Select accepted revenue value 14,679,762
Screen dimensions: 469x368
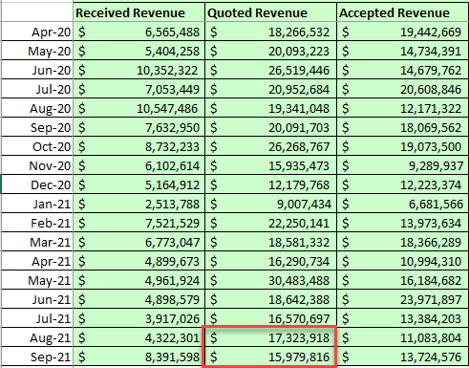point(403,70)
